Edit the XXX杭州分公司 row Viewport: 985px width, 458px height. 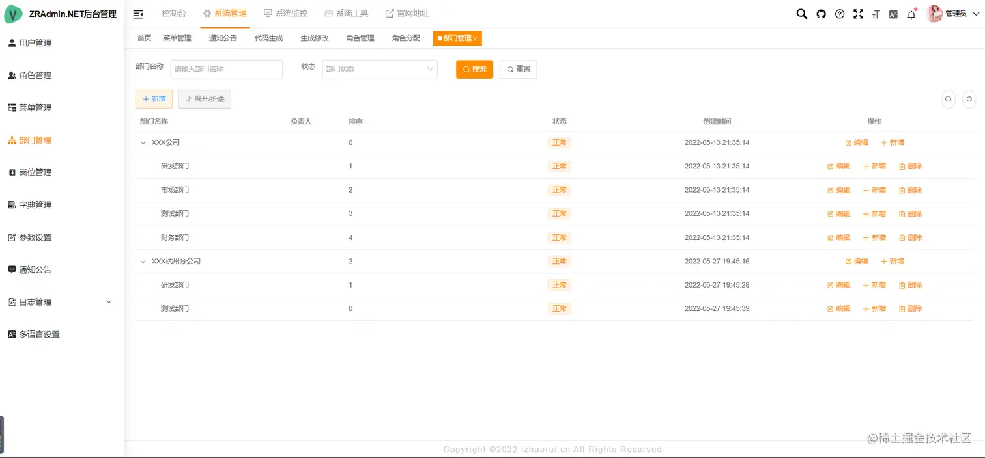(857, 261)
